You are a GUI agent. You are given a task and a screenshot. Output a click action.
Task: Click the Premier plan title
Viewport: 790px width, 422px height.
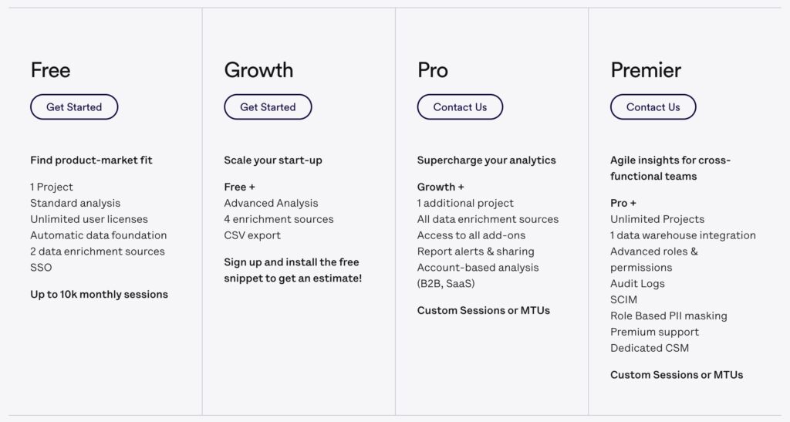tap(646, 70)
